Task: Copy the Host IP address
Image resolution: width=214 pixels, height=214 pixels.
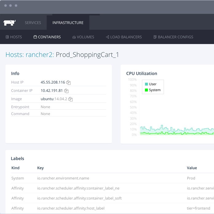Action: pyautogui.click(x=68, y=83)
